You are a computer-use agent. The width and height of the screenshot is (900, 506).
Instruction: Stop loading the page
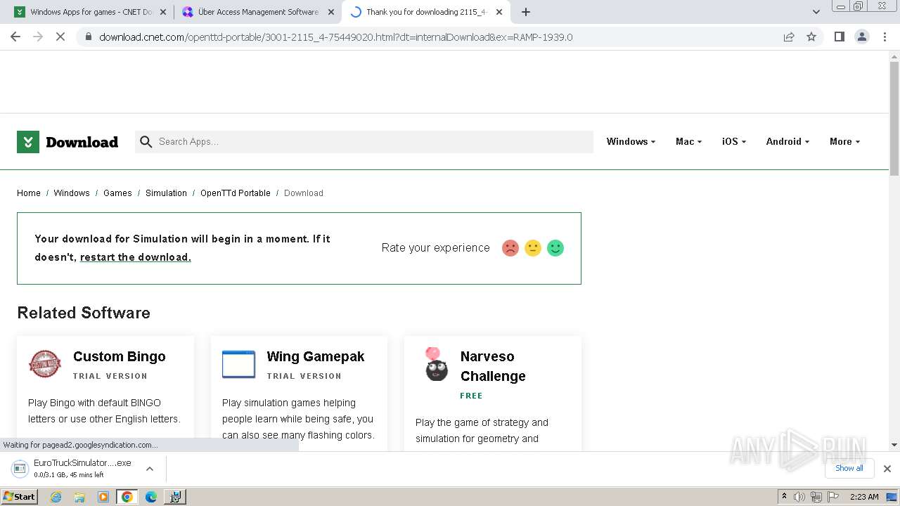60,37
